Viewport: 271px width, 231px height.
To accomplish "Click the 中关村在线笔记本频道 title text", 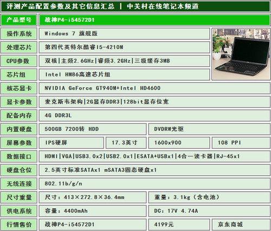I will coord(163,7).
